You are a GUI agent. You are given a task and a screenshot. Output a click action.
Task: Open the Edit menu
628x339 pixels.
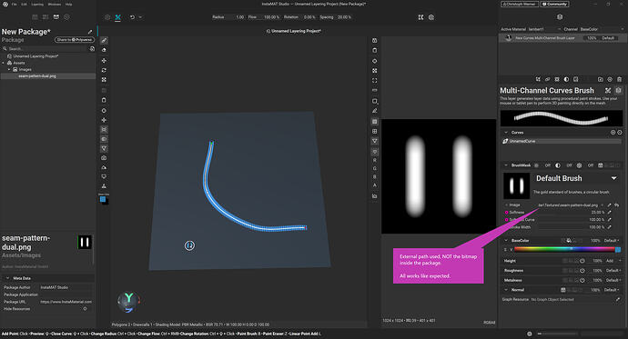click(x=24, y=4)
